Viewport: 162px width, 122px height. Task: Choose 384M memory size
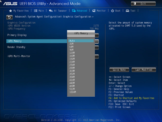[72, 77]
